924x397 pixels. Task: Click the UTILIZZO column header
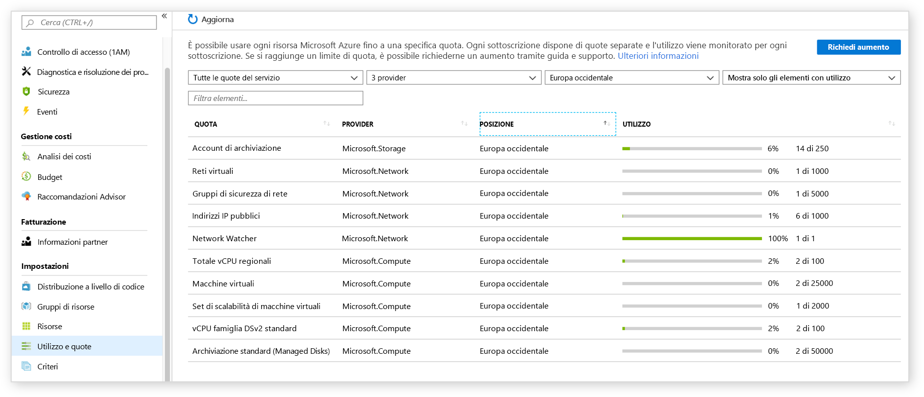637,124
